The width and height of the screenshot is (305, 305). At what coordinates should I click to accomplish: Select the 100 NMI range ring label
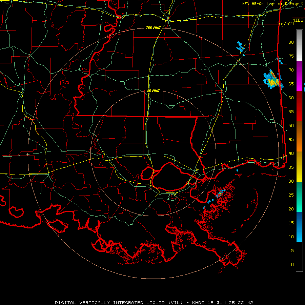[x=153, y=28]
